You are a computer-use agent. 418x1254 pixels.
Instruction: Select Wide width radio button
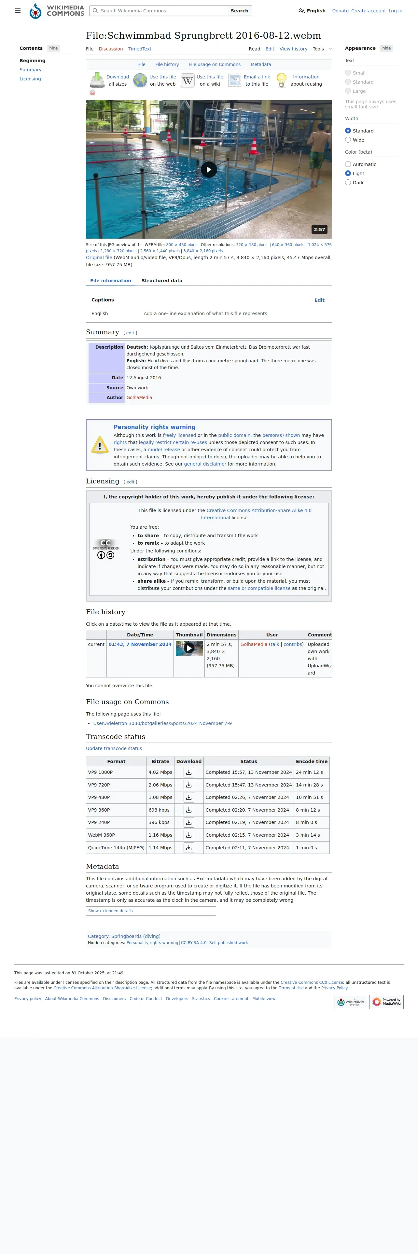pos(348,140)
